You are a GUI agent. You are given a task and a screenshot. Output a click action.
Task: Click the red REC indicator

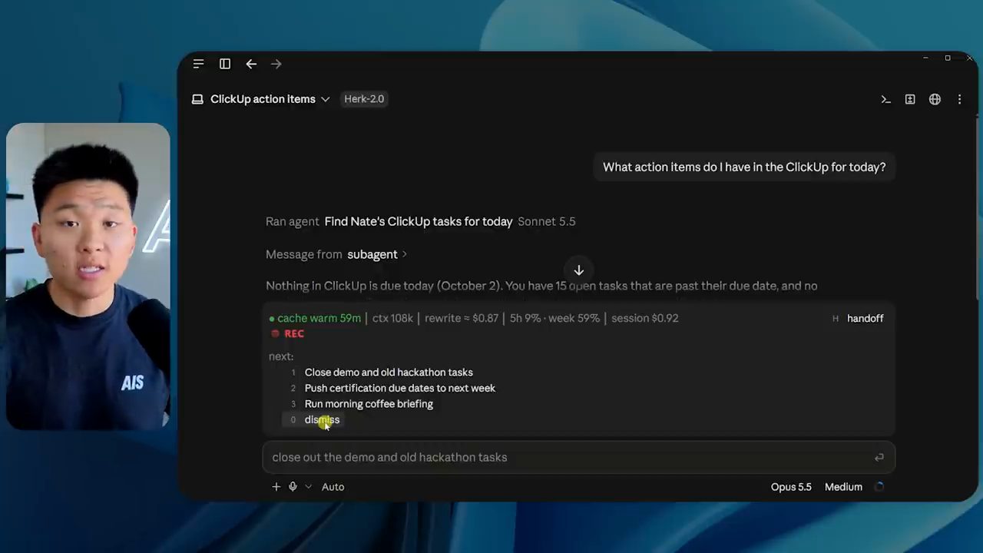[x=288, y=334]
